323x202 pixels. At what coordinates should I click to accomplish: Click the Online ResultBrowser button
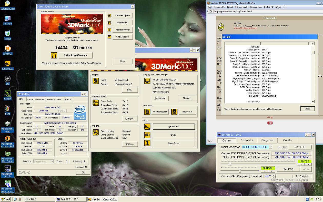click(75, 55)
